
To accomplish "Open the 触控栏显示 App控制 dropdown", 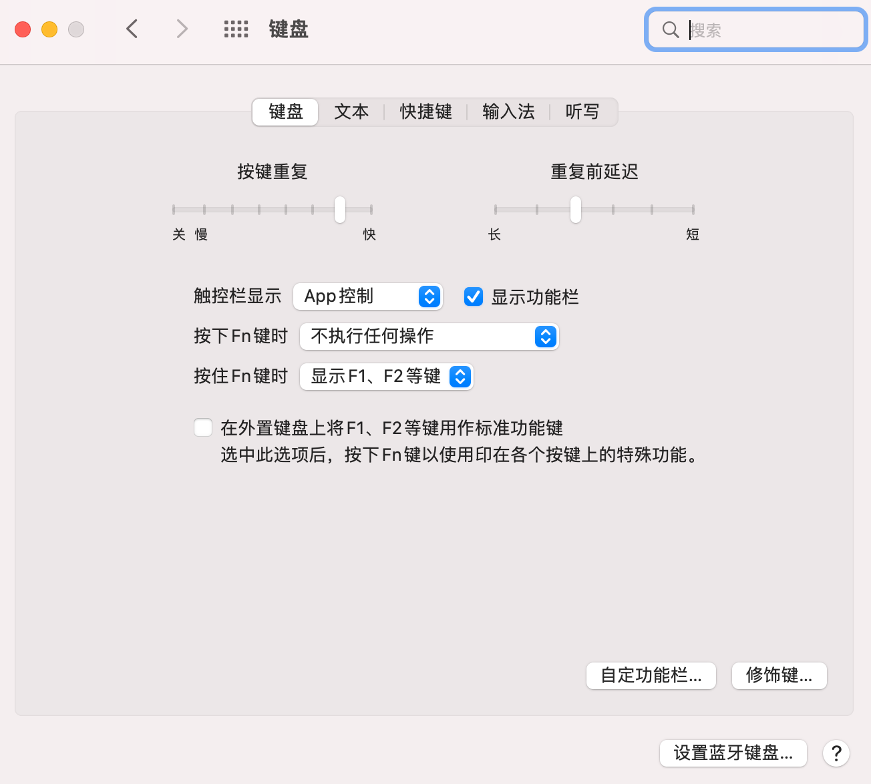I will [x=367, y=297].
